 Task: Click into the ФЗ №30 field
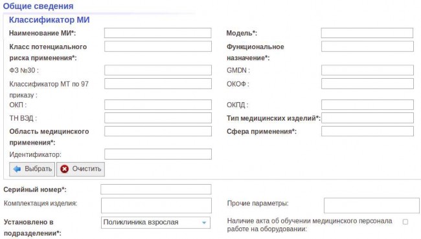tap(158, 70)
